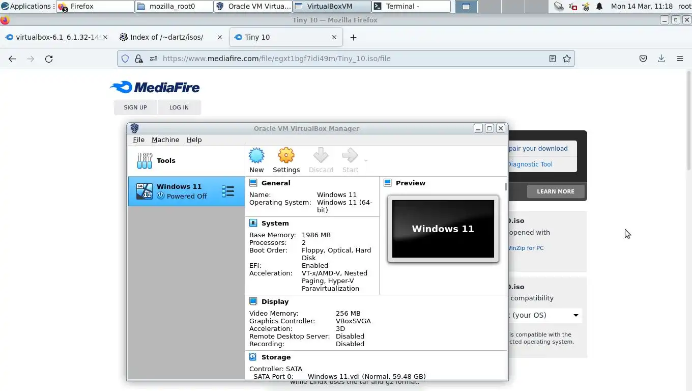Open the Pocket save icon
This screenshot has width=692, height=391.
[x=643, y=59]
